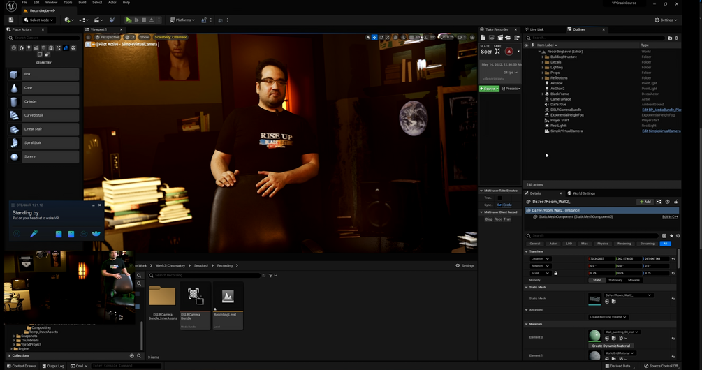The image size is (702, 370).
Task: Click the green Source button
Action: coord(490,89)
